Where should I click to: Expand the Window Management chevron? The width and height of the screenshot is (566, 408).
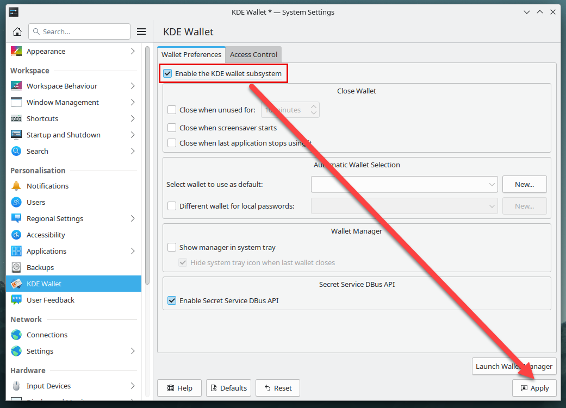[133, 103]
